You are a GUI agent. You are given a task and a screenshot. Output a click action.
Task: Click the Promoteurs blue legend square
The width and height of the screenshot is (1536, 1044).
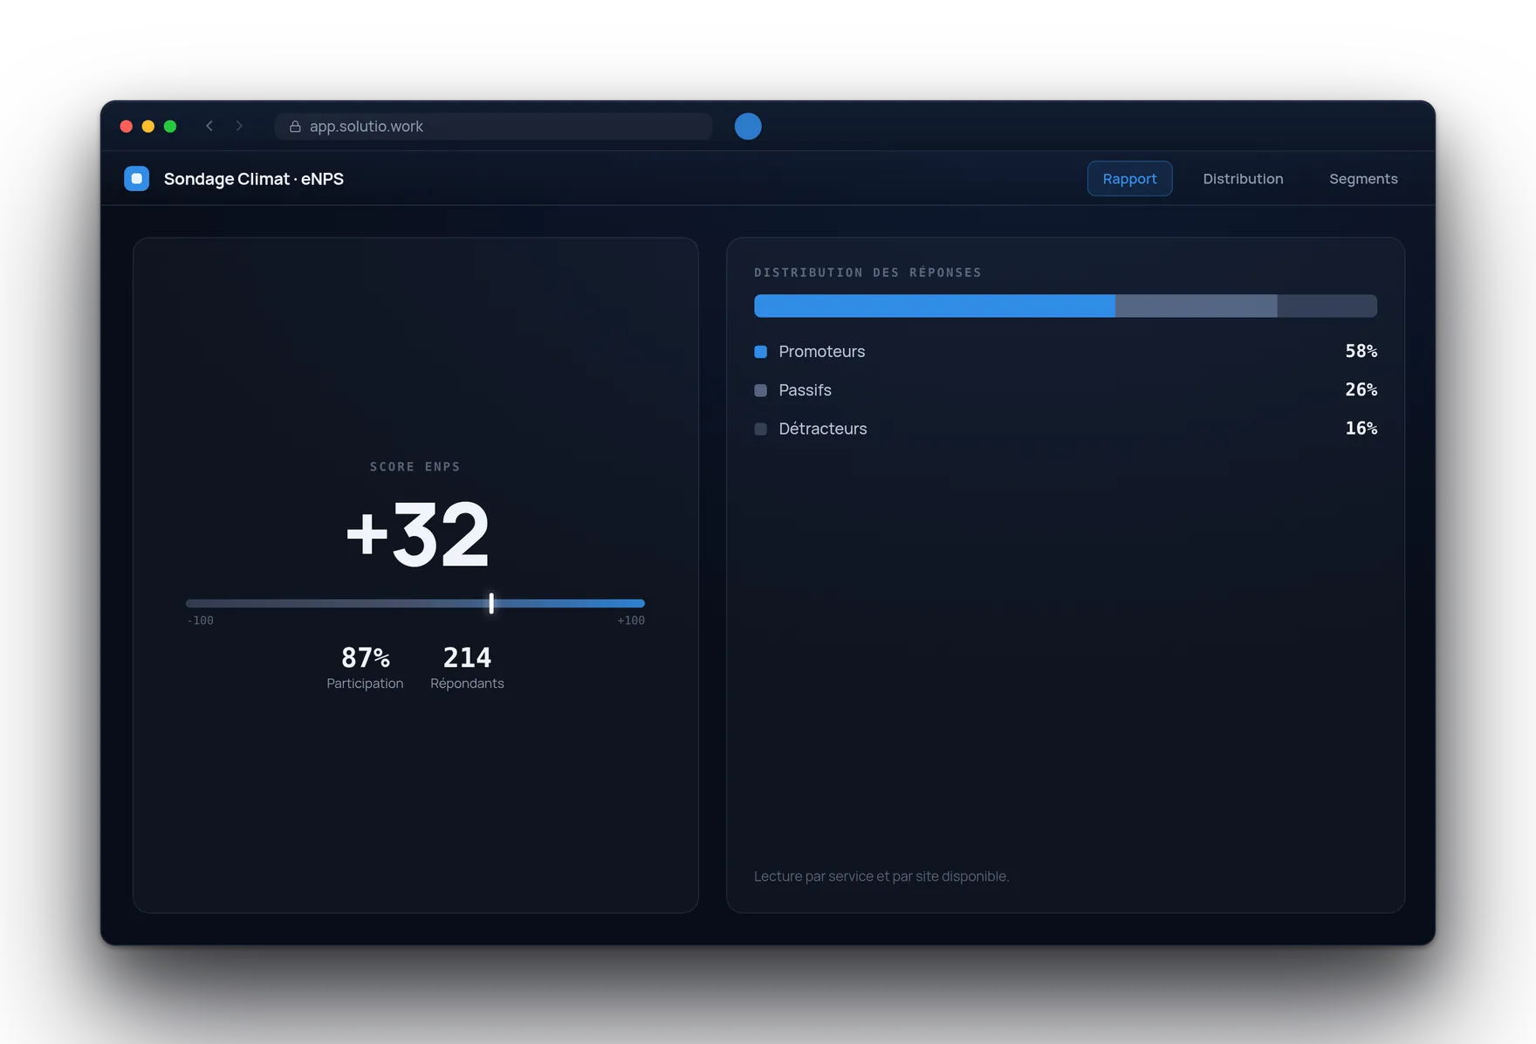pyautogui.click(x=760, y=352)
